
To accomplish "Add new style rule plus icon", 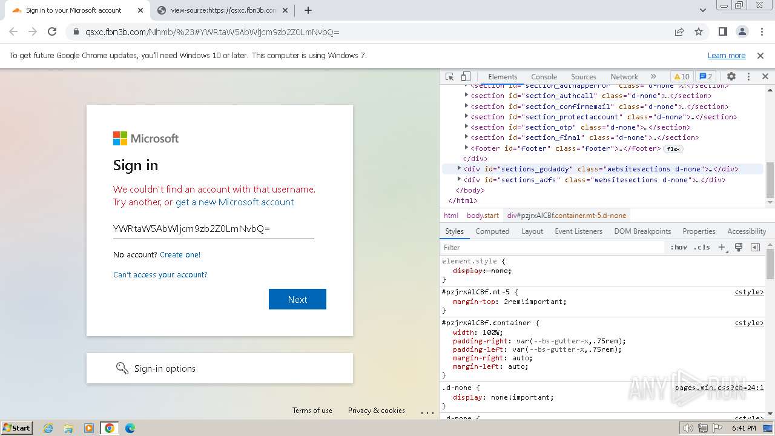I will coord(722,247).
